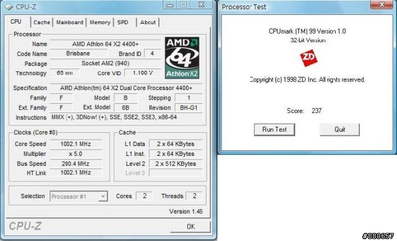Click the 32-bit Version line

308,40
